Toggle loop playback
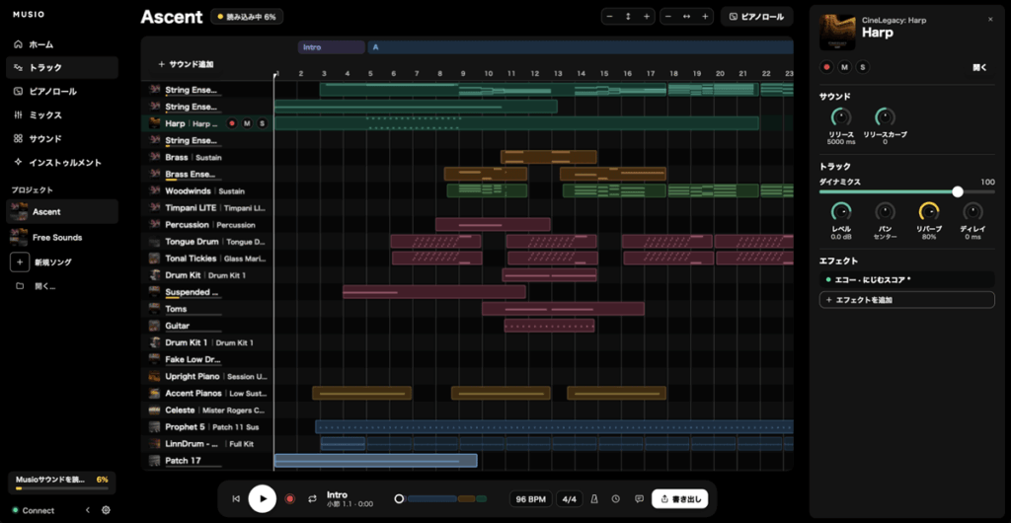 (x=313, y=498)
